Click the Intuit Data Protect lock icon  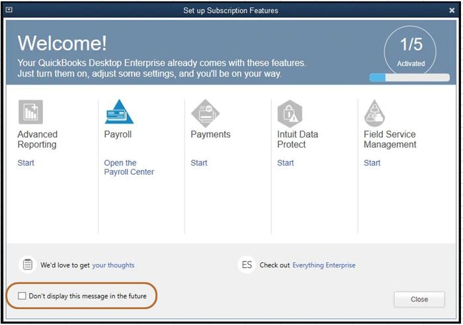(x=290, y=113)
